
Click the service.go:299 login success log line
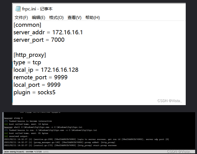(x=87, y=139)
